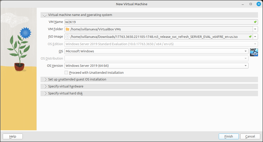Click the folder icon in VM Folder field

coord(67,29)
